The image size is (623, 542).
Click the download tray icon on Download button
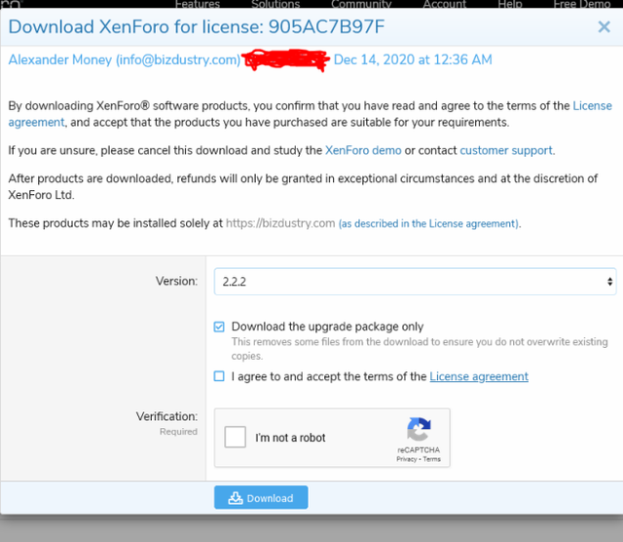[236, 498]
